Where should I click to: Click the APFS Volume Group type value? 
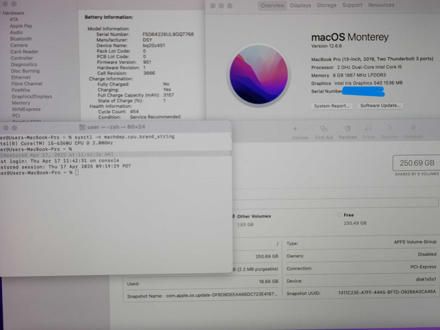pos(415,241)
